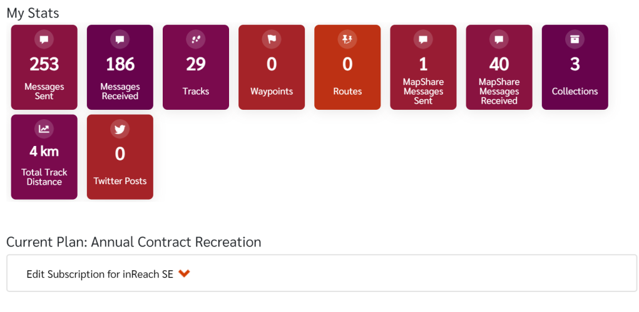Click the Twitter bird icon
The image size is (639, 312).
[x=120, y=129]
